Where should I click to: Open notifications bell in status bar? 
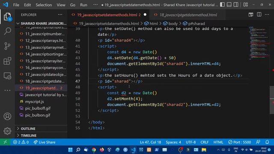click(x=267, y=142)
